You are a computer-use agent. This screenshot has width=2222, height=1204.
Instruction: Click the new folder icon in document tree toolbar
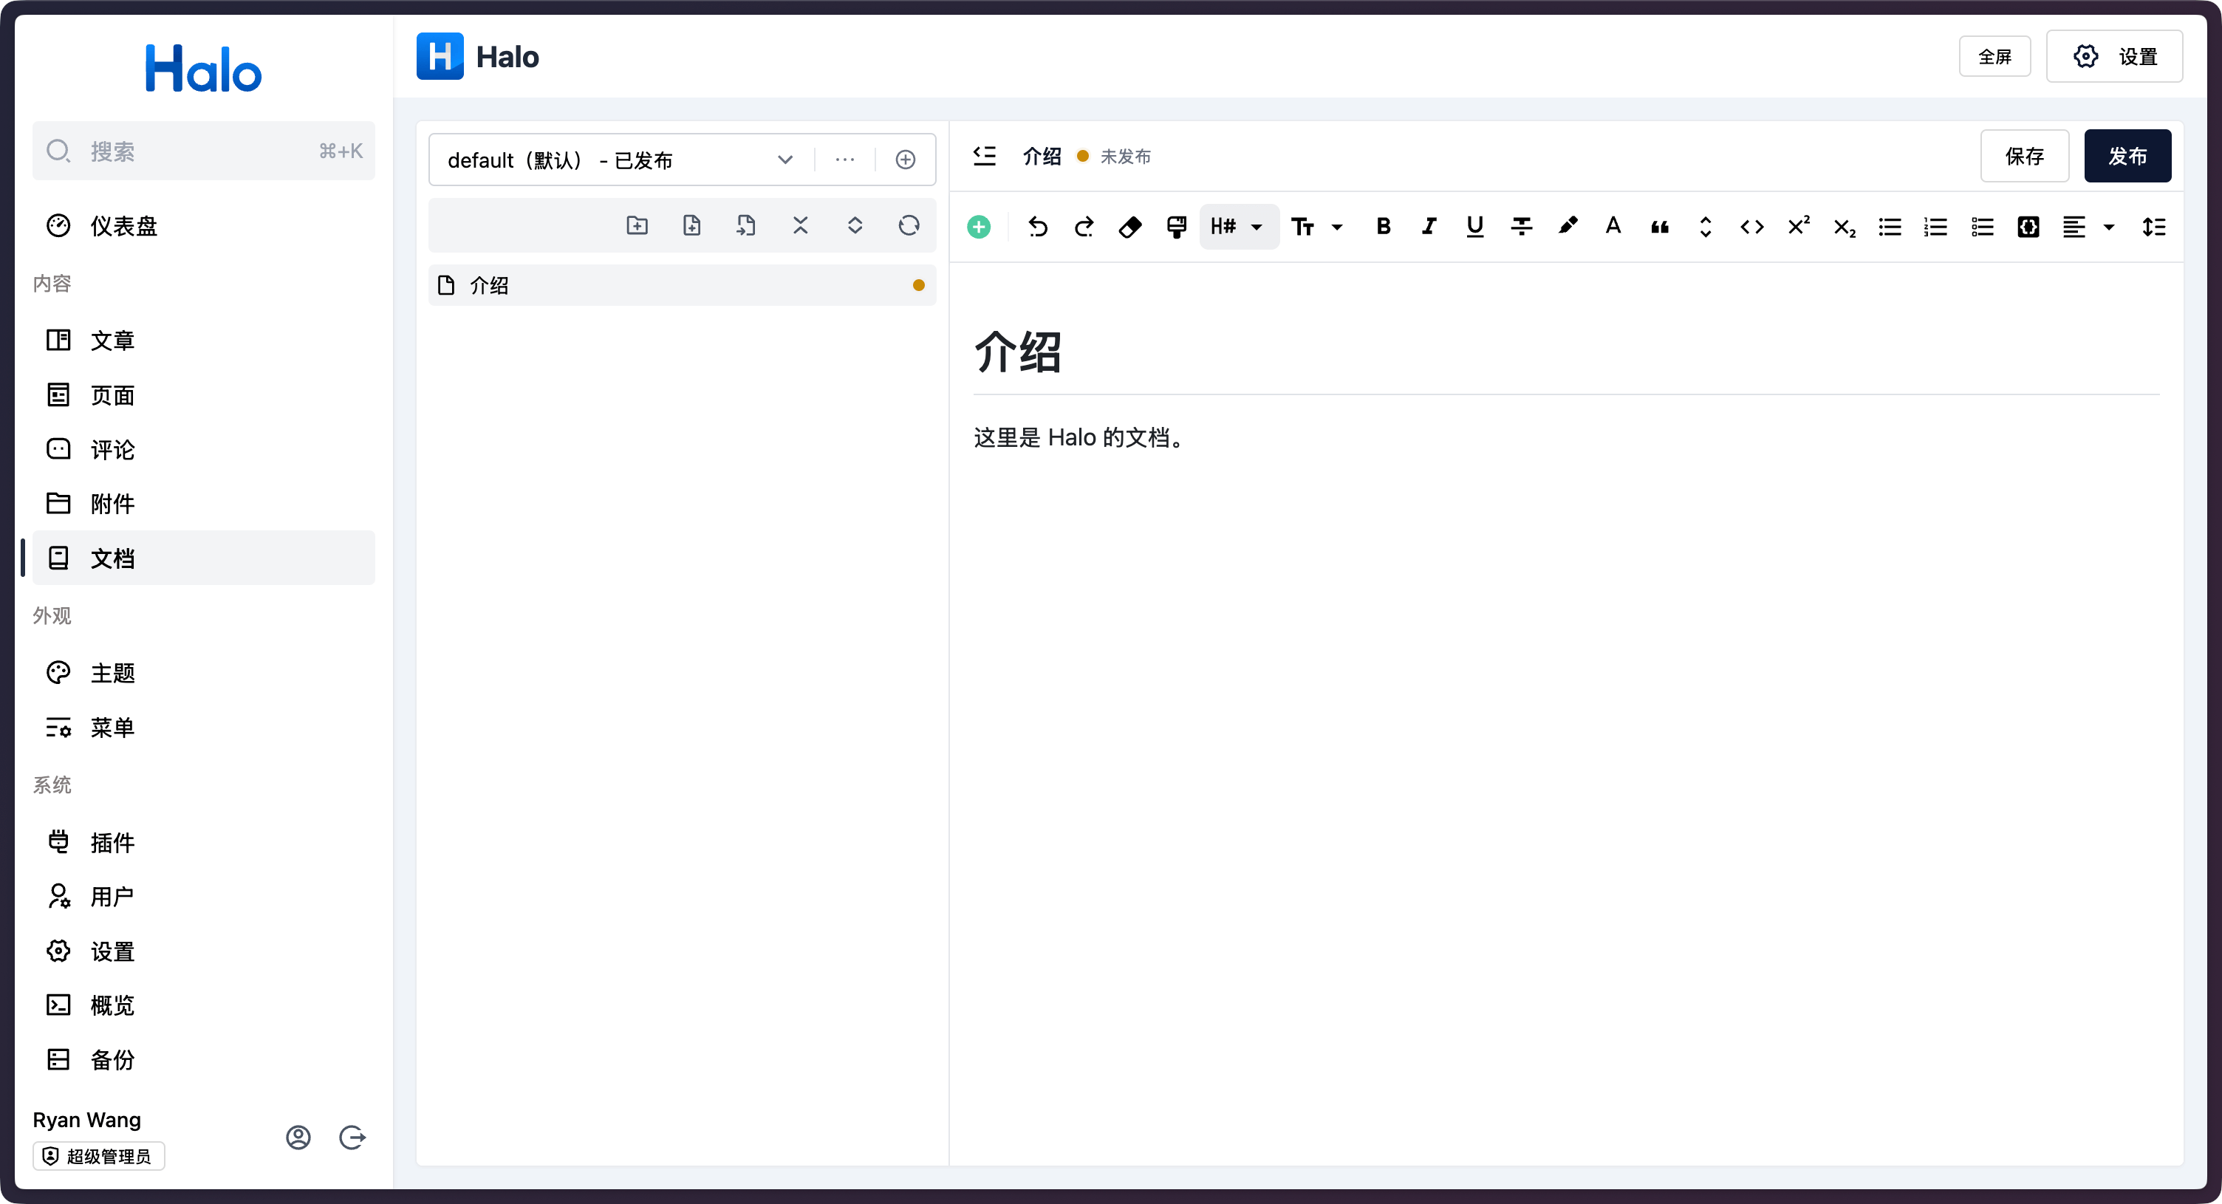click(x=637, y=225)
